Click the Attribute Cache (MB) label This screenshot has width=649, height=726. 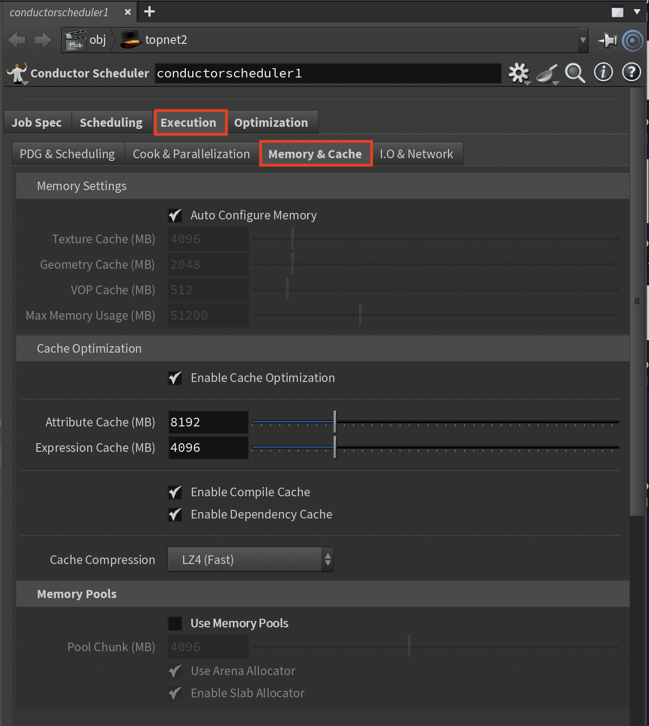point(100,422)
